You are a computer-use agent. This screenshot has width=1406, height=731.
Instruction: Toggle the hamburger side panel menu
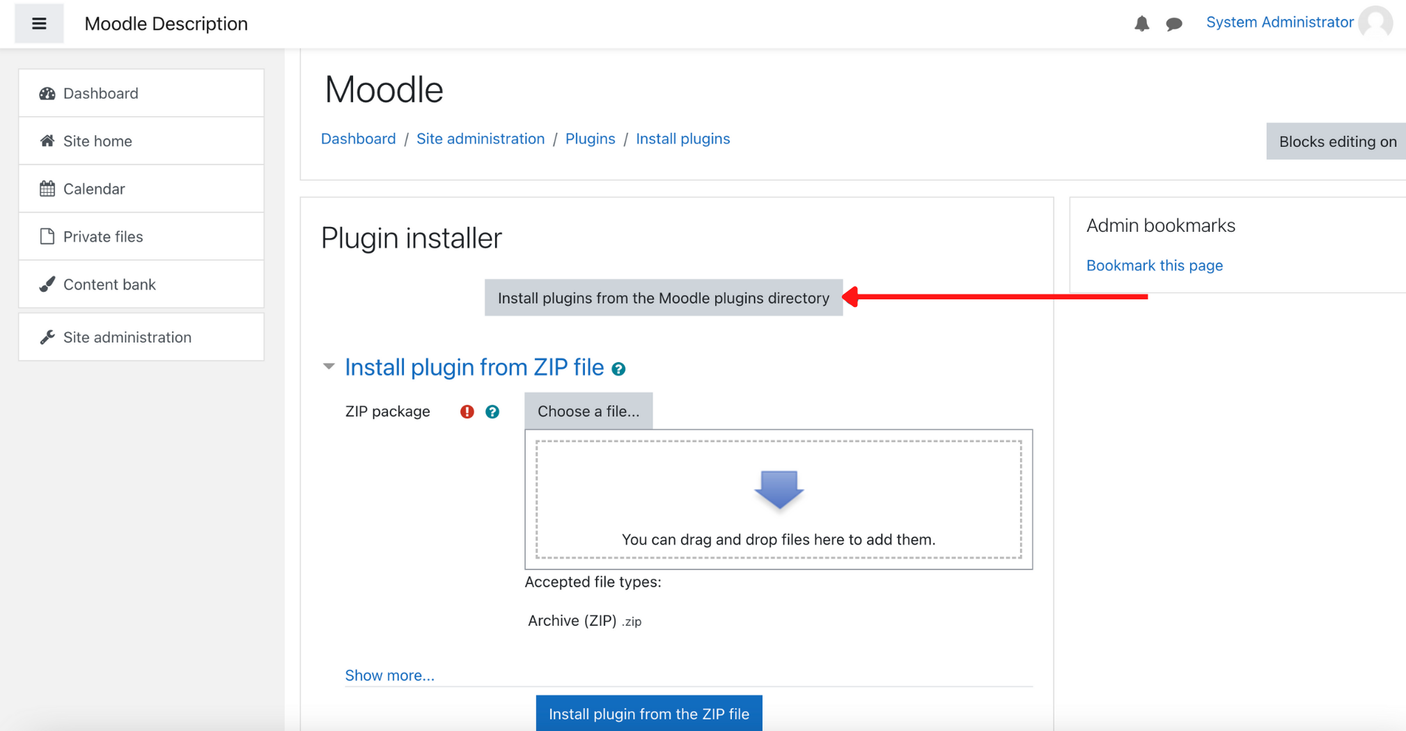tap(39, 24)
